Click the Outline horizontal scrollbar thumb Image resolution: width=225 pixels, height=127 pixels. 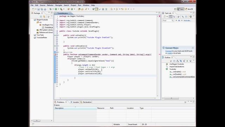(172, 98)
